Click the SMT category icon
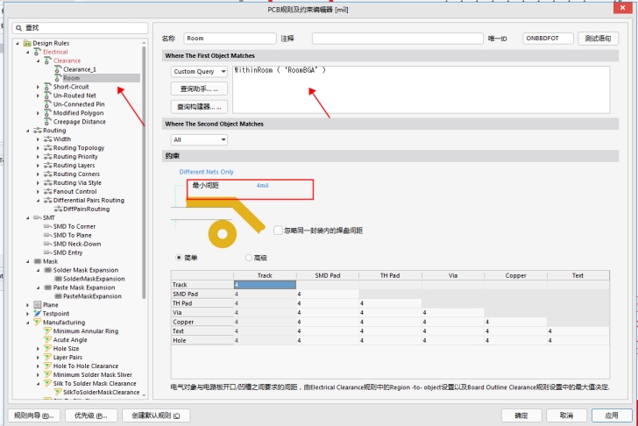Viewport: 638px width, 426px height. (x=38, y=217)
